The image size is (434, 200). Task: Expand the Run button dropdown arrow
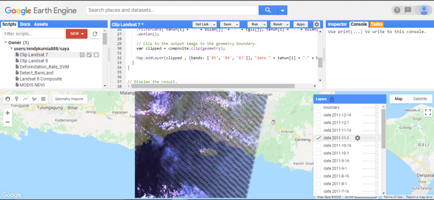tap(264, 25)
